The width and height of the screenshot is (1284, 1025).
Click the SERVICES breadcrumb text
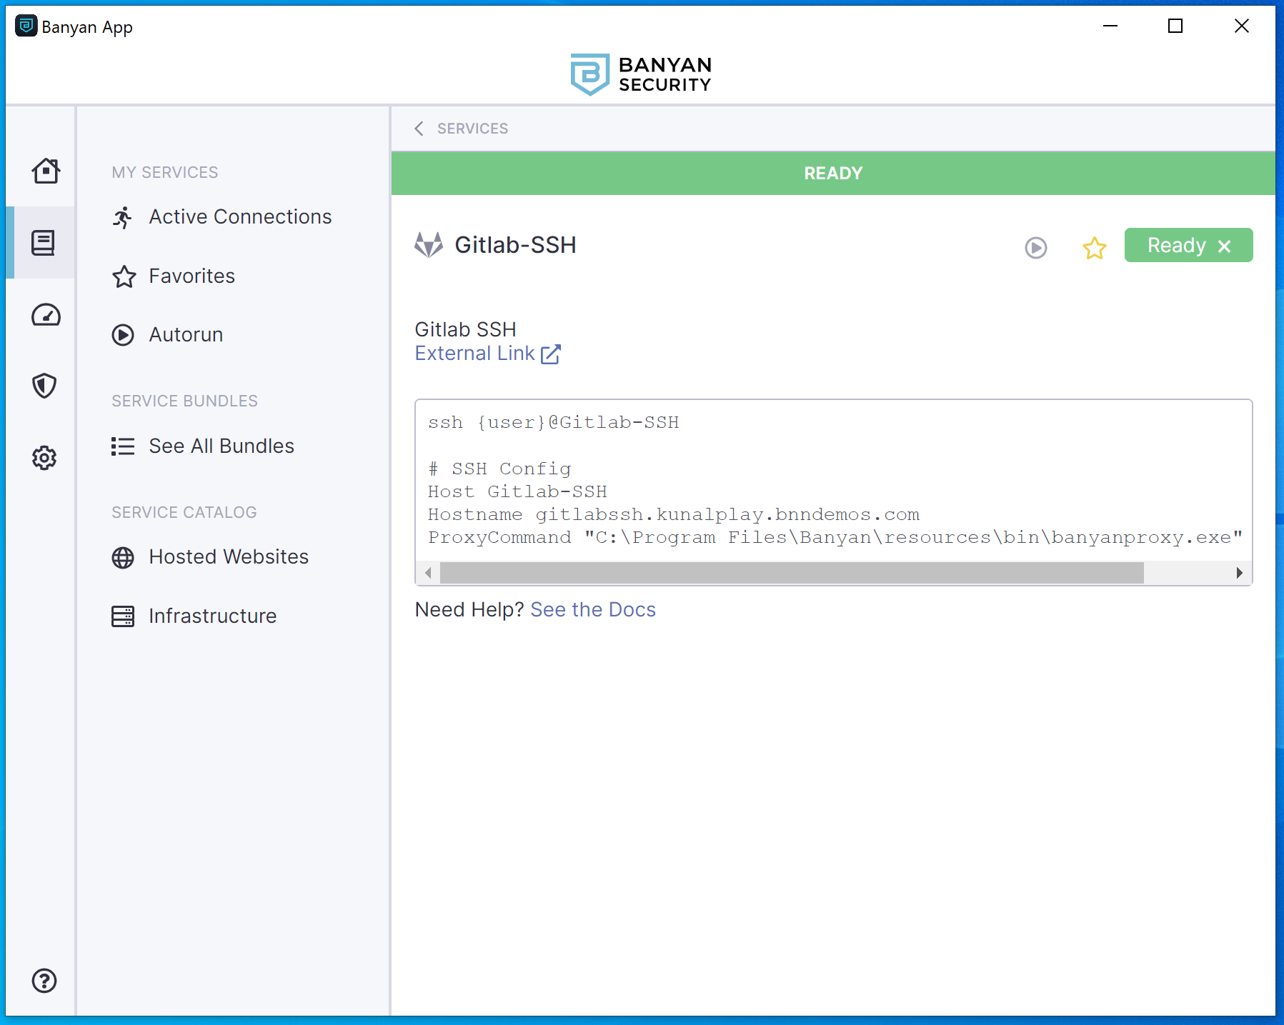(x=472, y=129)
